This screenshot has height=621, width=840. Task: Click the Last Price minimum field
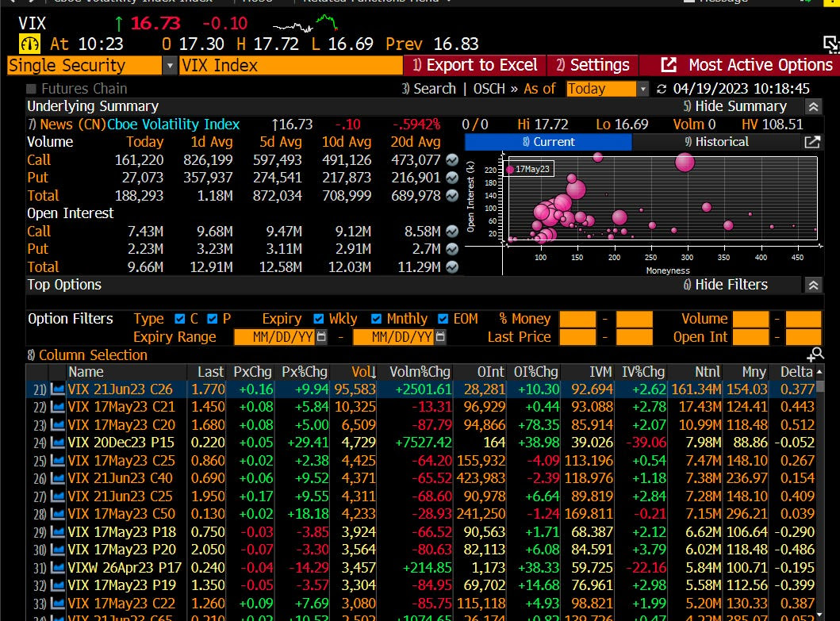coord(577,338)
